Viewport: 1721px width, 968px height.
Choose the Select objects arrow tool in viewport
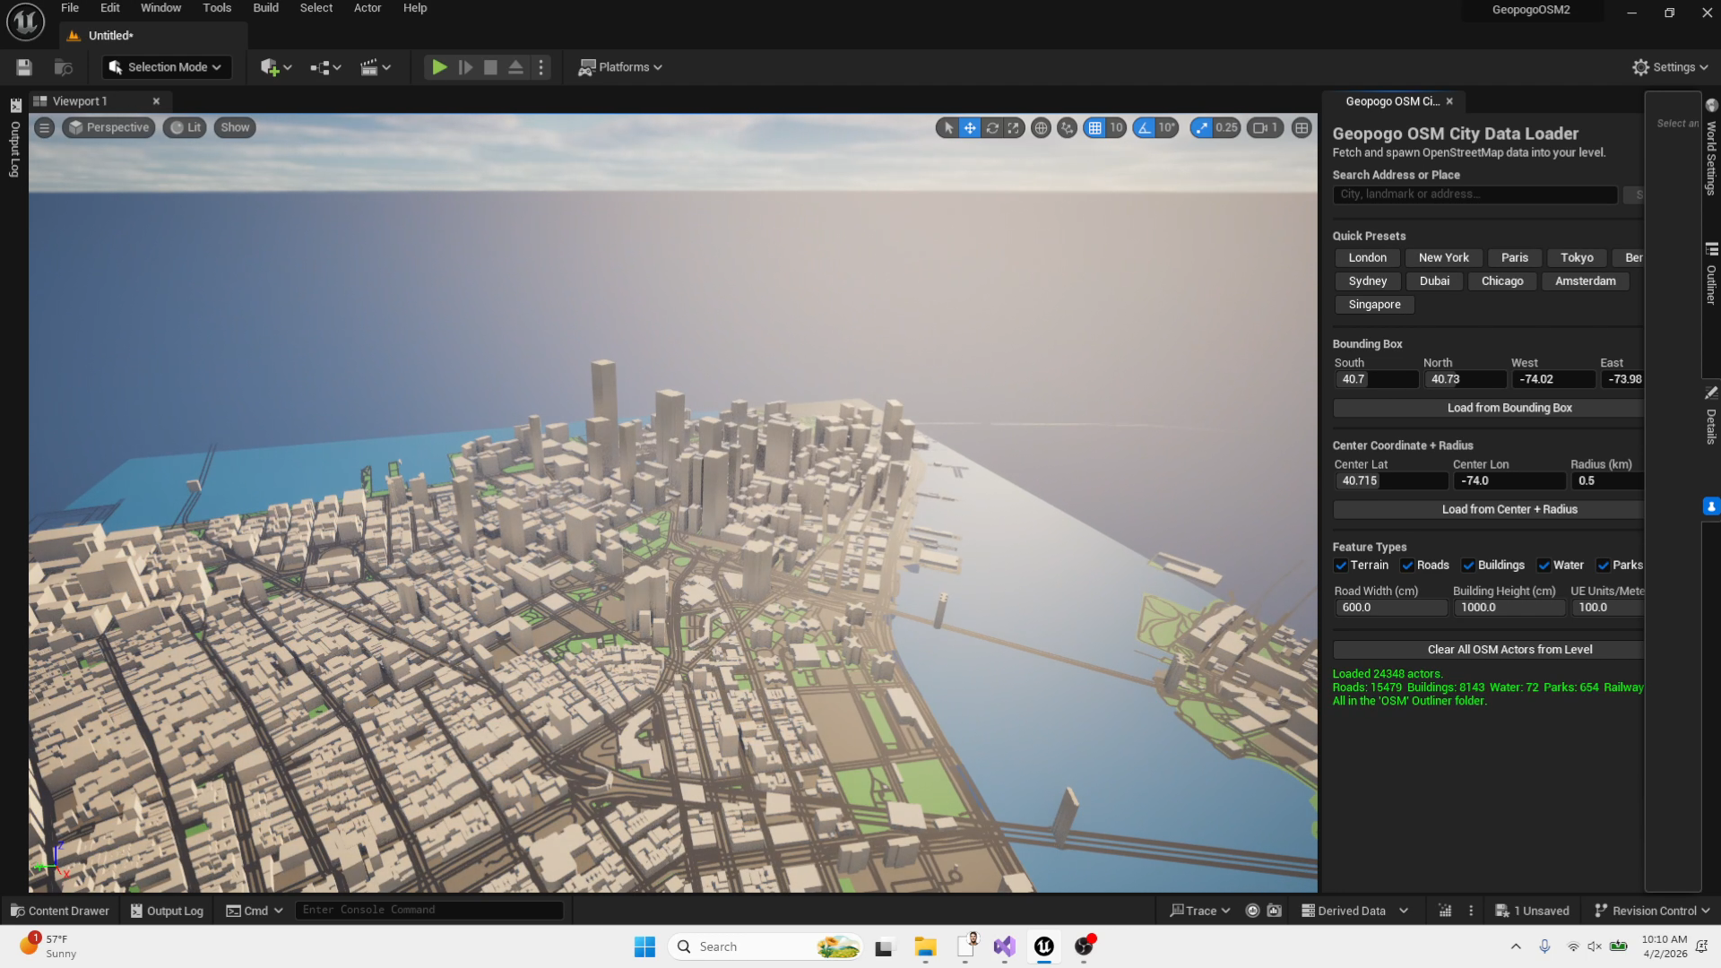(x=948, y=128)
